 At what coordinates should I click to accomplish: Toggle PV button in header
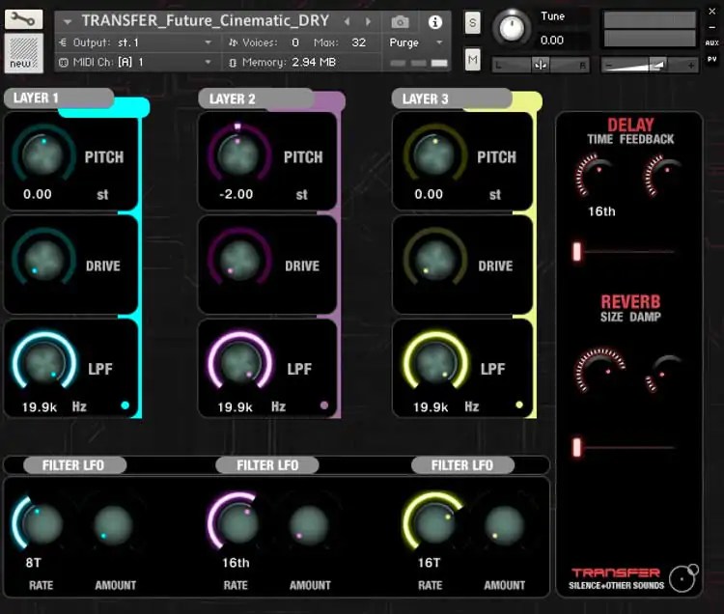pos(711,59)
